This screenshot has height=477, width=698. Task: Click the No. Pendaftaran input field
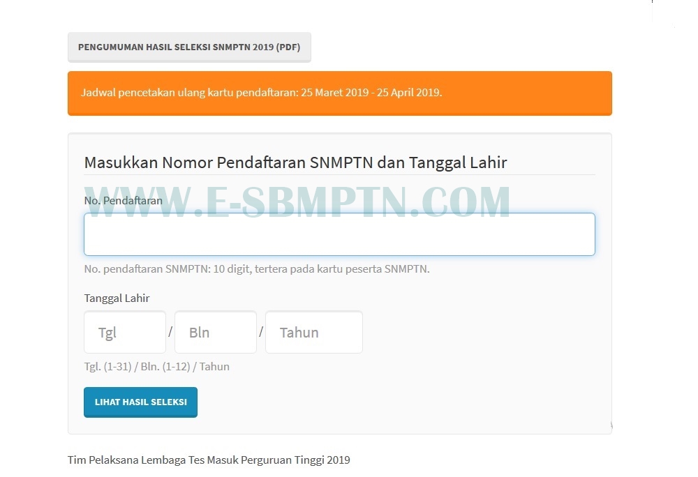[339, 234]
